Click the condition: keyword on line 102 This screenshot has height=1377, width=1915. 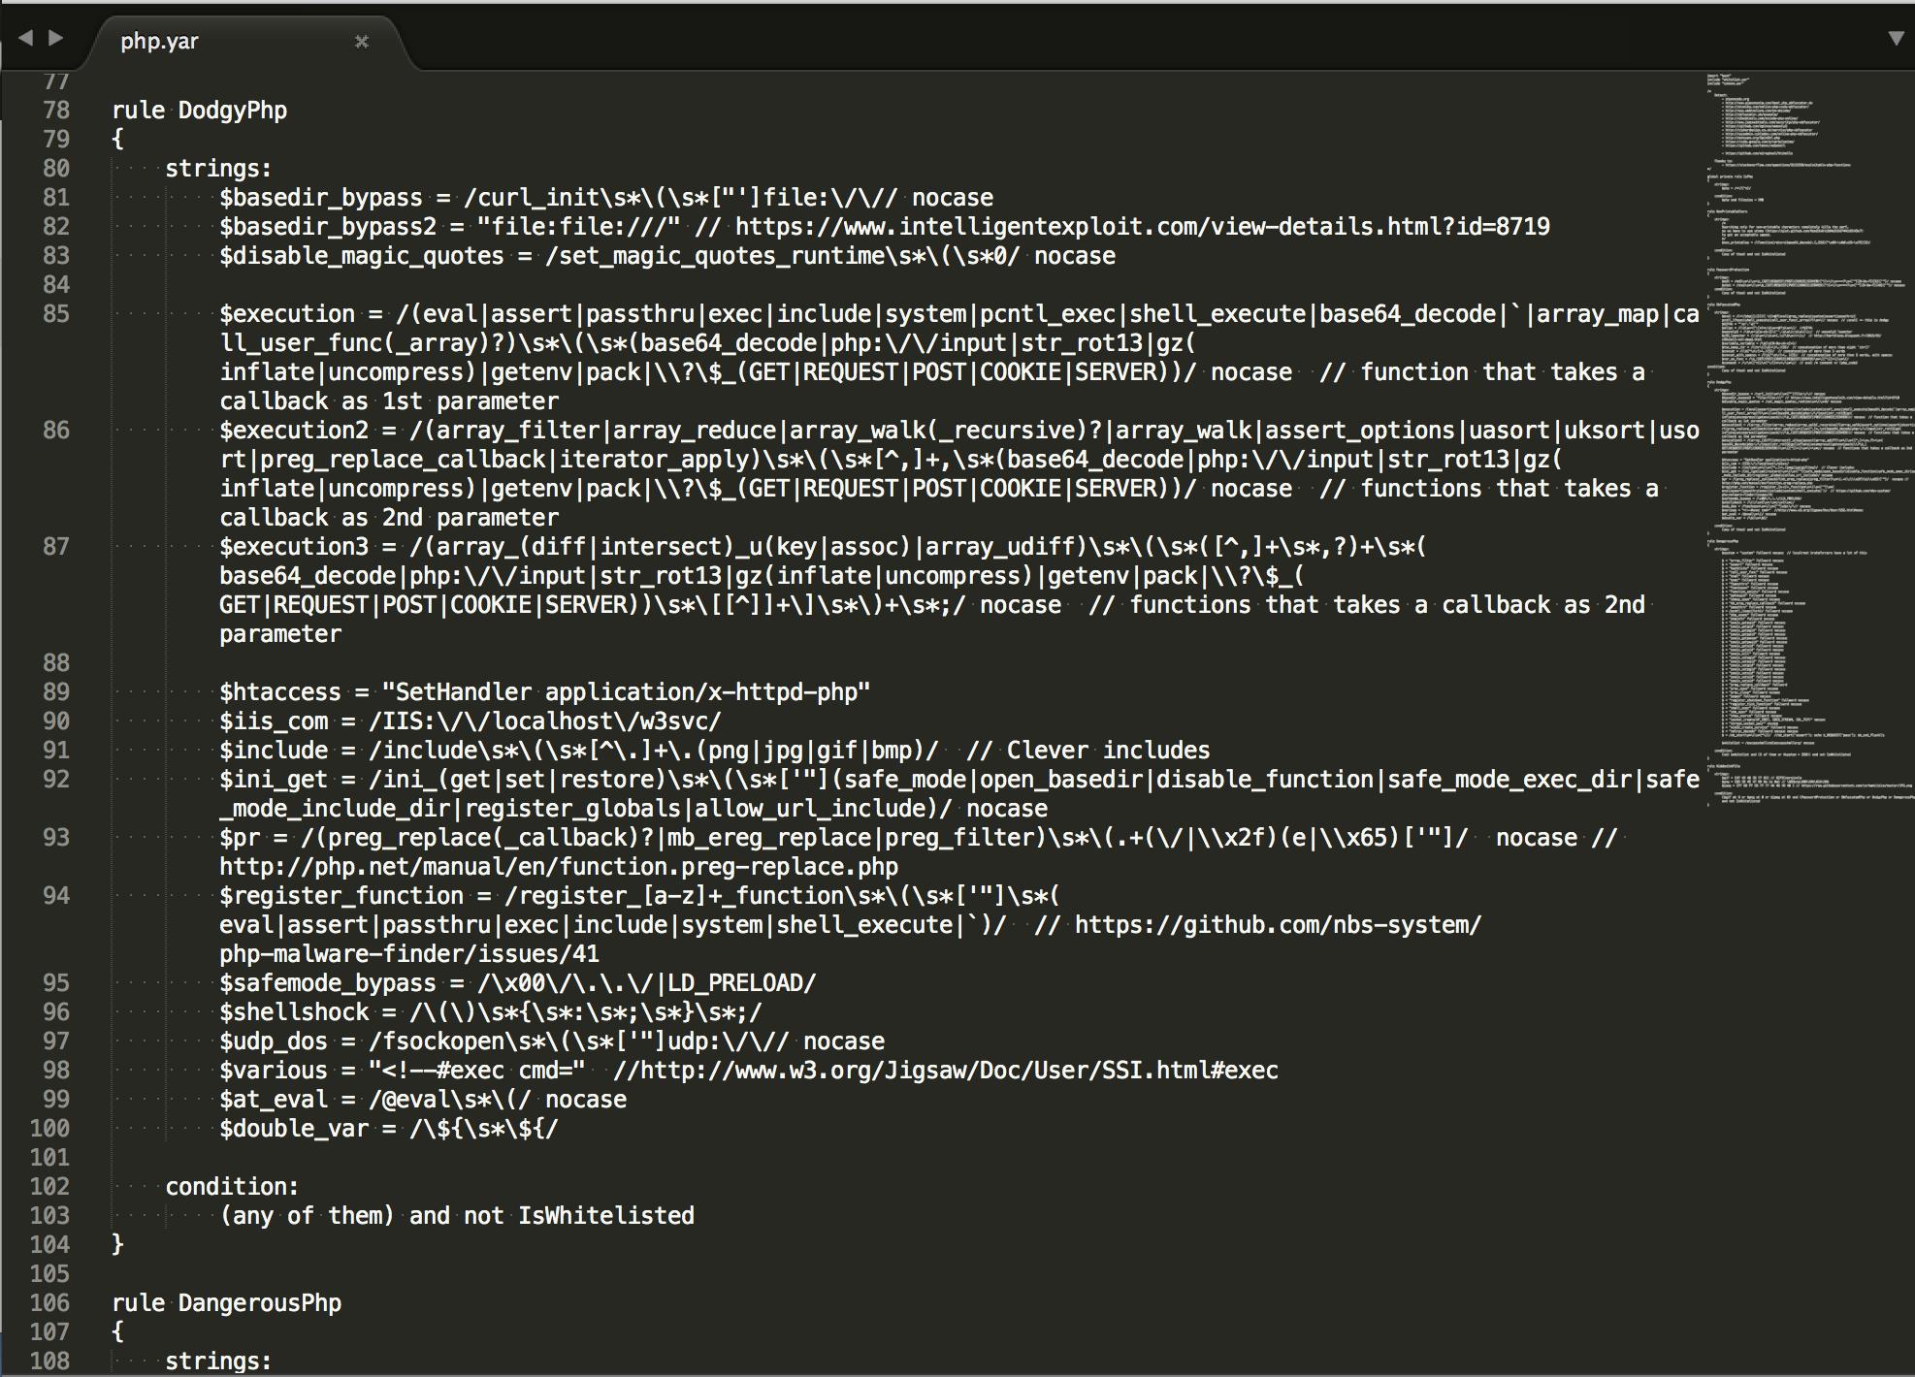pyautogui.click(x=232, y=1187)
